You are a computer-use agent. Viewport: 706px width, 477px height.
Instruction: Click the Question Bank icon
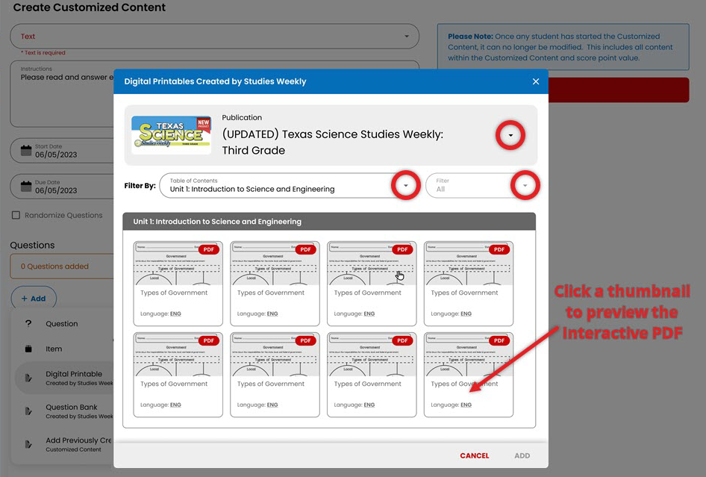[x=28, y=411]
